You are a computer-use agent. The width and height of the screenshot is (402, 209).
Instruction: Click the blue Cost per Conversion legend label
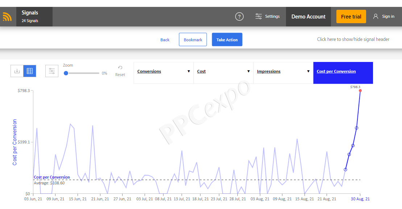point(52,177)
